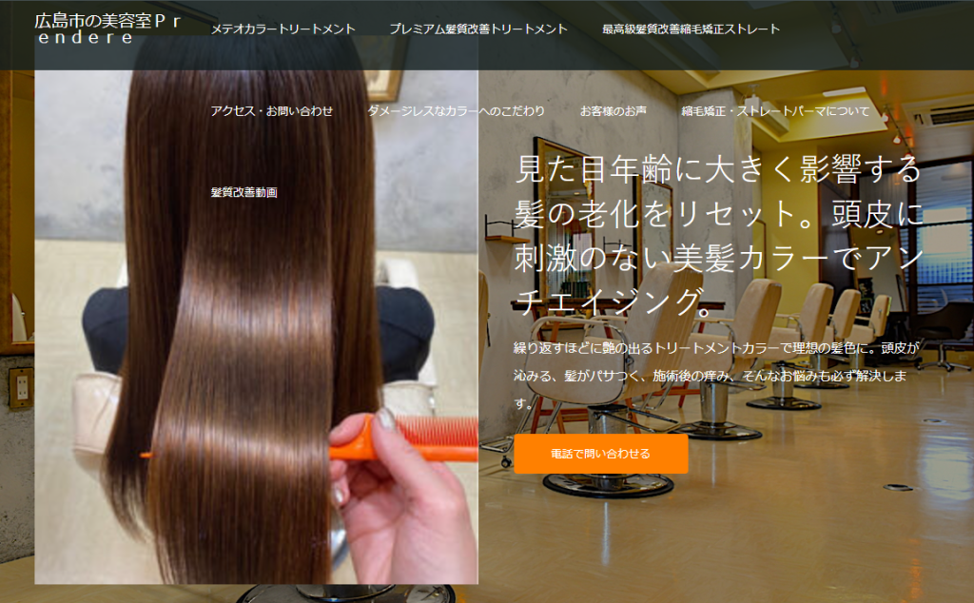This screenshot has width=974, height=603.
Task: Open 縮毛矯正・ストレートパーマについて menu link
Action: pos(775,111)
